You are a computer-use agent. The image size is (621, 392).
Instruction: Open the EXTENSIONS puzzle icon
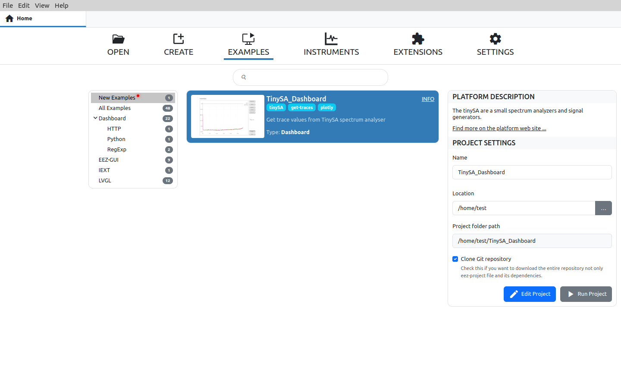tap(418, 39)
